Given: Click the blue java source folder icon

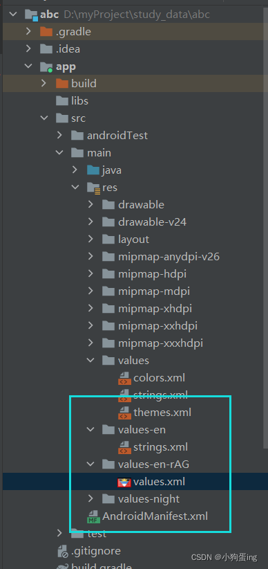Looking at the screenshot, I should 93,170.
